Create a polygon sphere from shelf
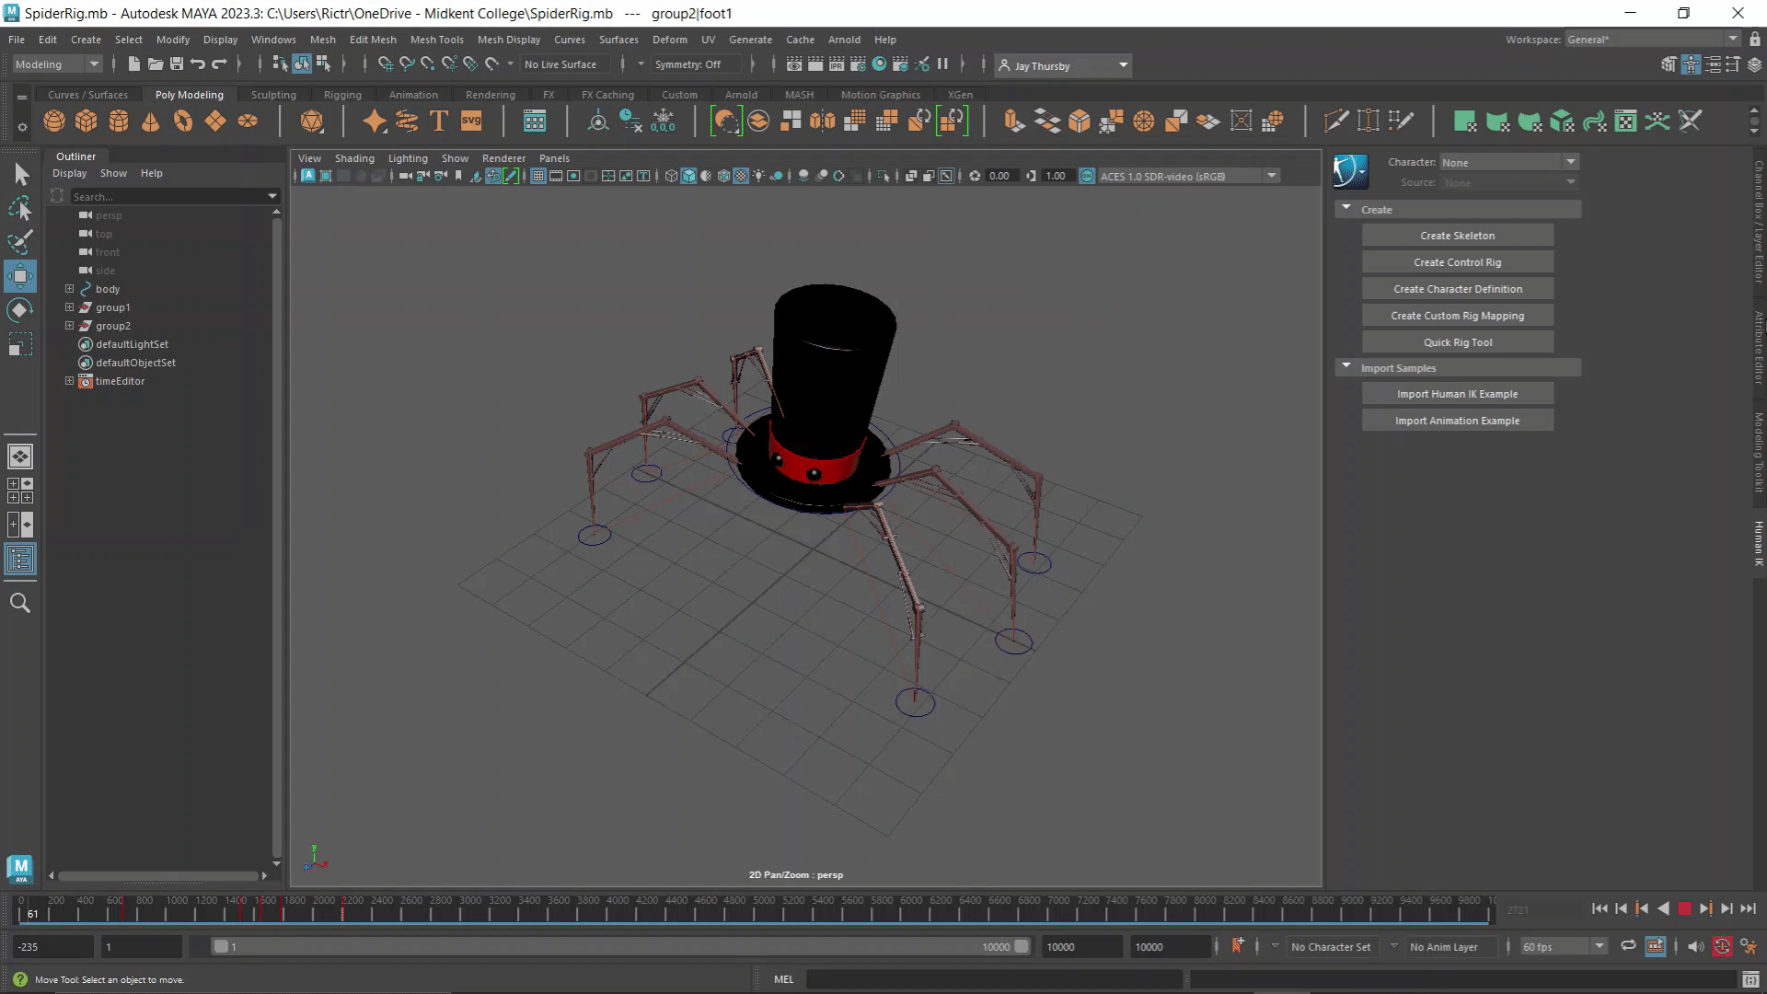Screen dimensions: 1767x994 click(x=54, y=121)
